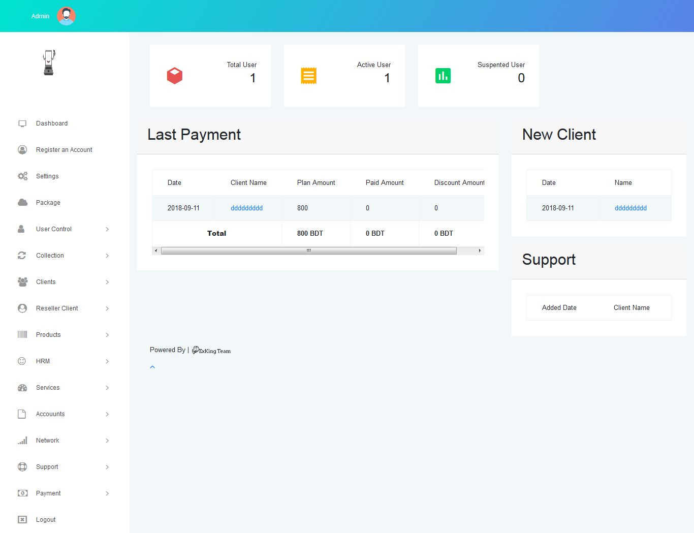Click the 800 BDT total cell
Viewport: 694px width, 533px height.
[x=310, y=233]
